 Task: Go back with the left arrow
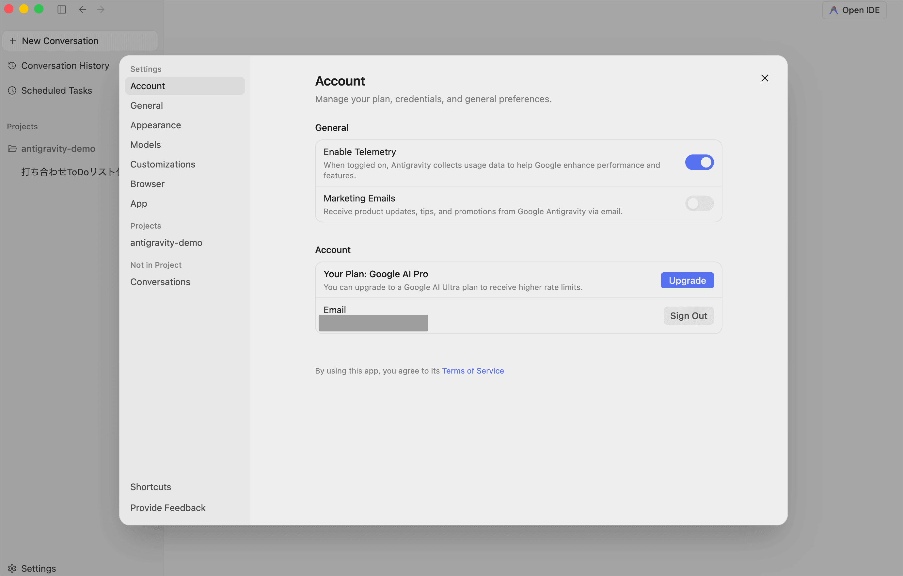point(83,9)
